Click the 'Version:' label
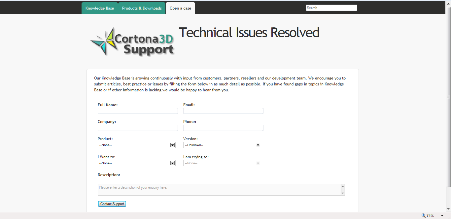 coord(191,139)
